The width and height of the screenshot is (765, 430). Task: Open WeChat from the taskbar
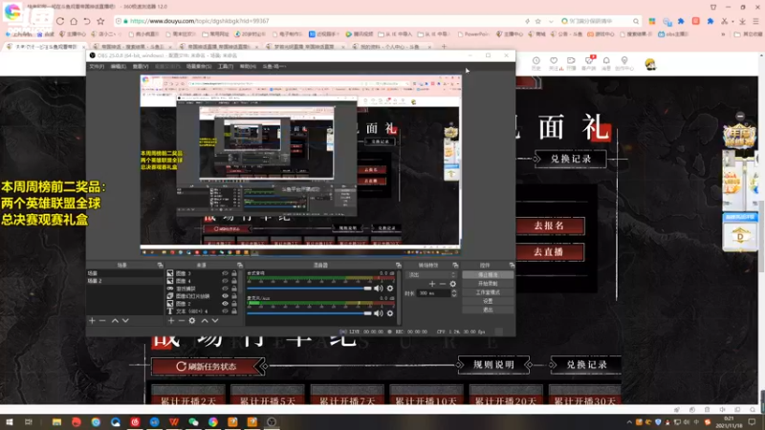point(194,421)
